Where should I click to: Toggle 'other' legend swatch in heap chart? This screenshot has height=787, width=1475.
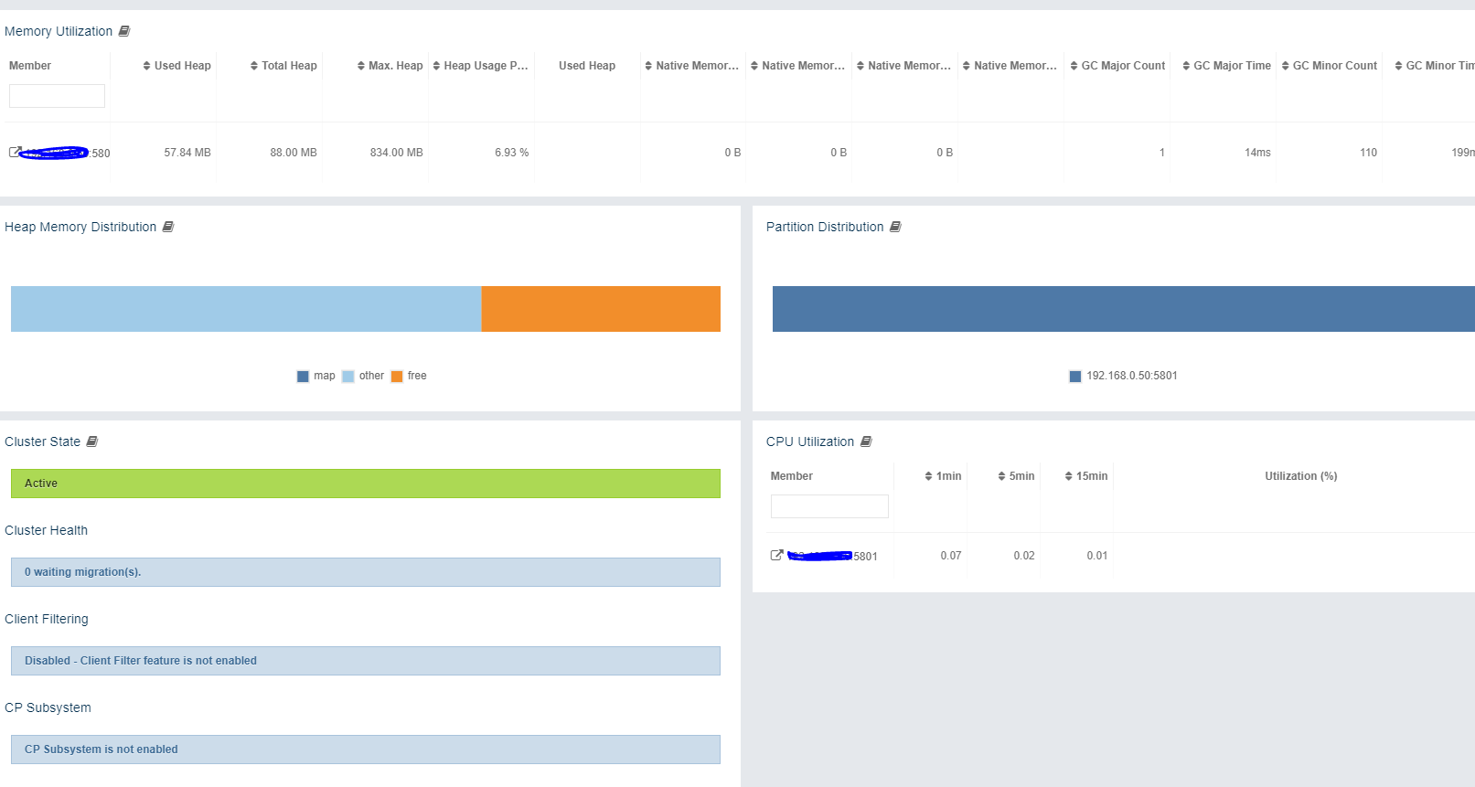[x=347, y=377]
